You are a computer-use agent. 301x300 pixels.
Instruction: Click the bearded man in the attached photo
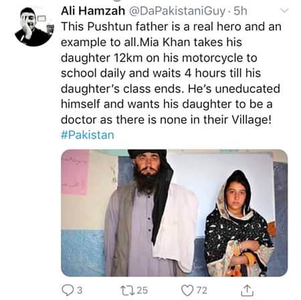(x=149, y=213)
